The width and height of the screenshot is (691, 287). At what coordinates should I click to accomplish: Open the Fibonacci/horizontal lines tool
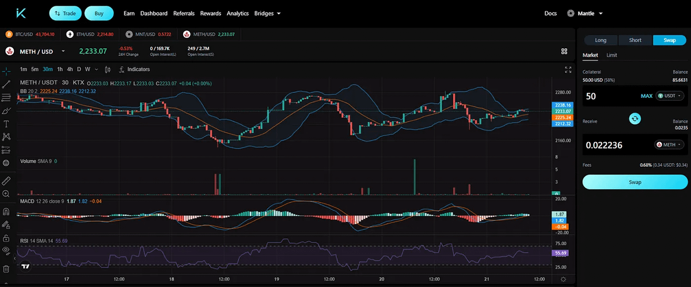click(x=6, y=97)
